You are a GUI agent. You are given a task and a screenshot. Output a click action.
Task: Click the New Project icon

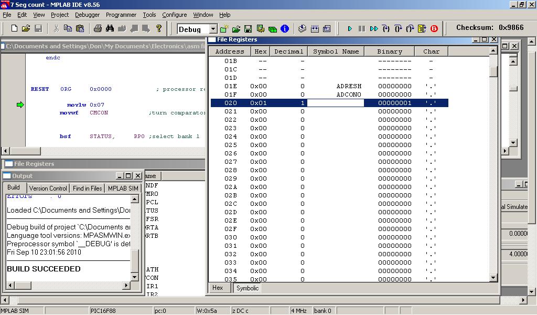(x=224, y=29)
